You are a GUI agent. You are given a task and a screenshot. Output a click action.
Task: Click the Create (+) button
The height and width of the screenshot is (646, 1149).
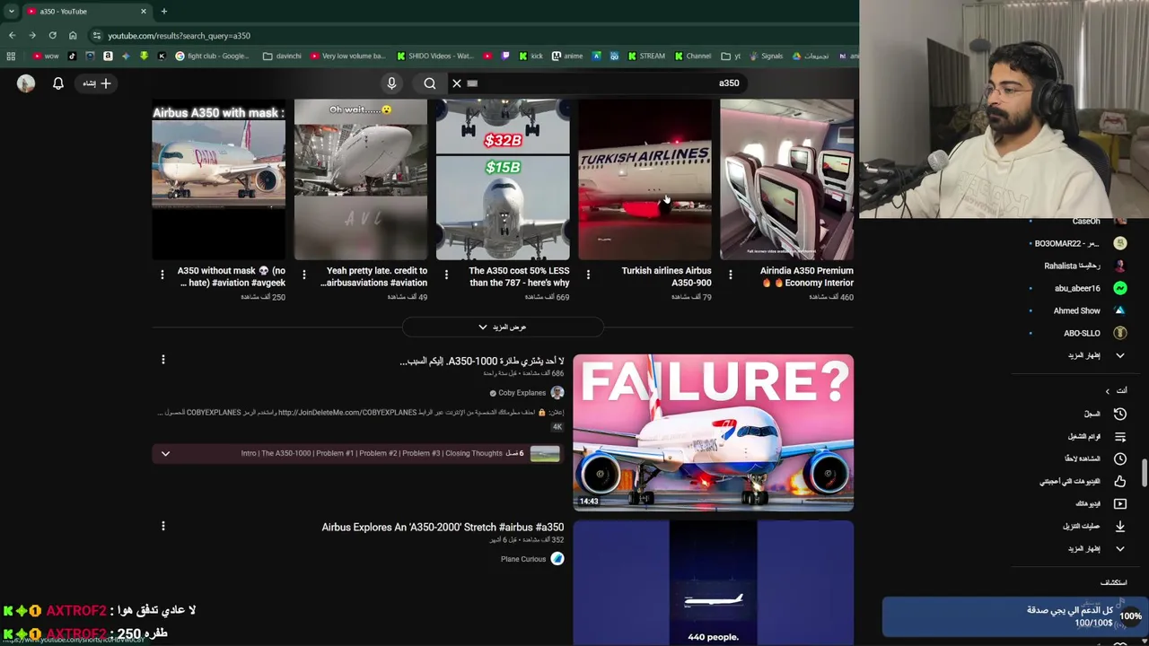tap(97, 83)
